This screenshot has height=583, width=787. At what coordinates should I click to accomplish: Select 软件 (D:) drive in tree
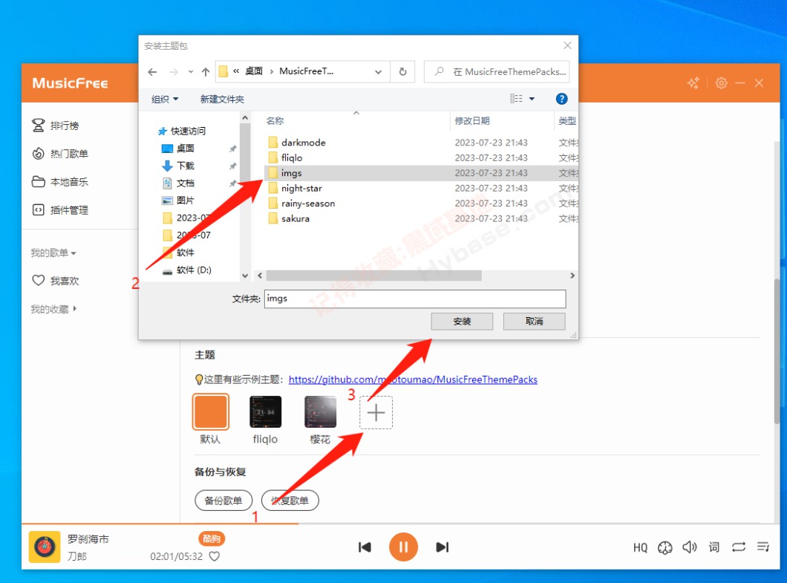point(186,270)
